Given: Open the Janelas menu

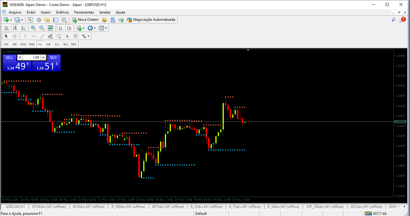Looking at the screenshot, I should (x=105, y=12).
